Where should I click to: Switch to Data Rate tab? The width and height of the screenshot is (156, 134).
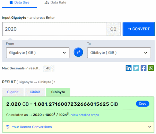click(55, 2)
